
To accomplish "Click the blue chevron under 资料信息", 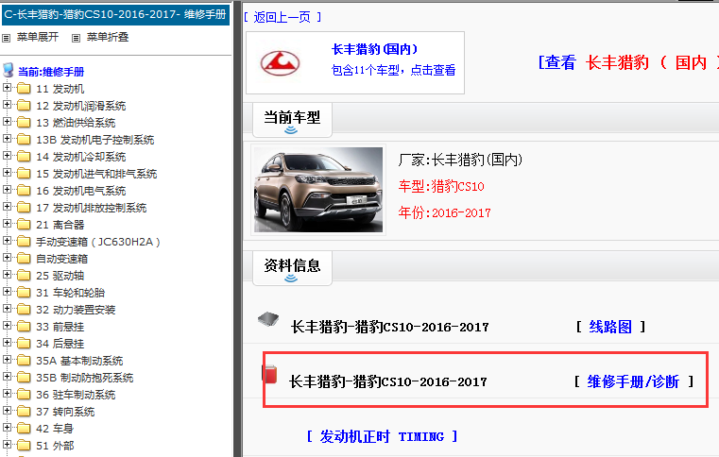I will pos(291,279).
